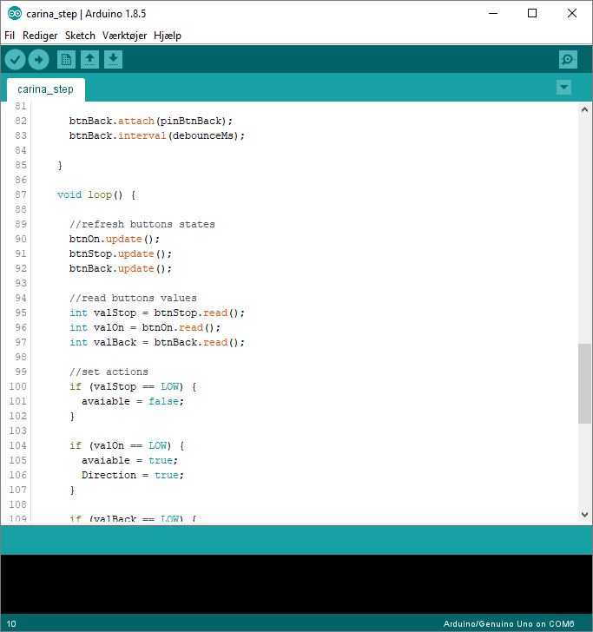This screenshot has height=632, width=593.
Task: Click the '//refresh buttons states' comment
Action: tap(142, 225)
